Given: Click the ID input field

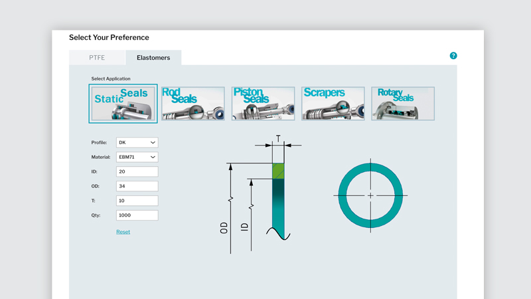Looking at the screenshot, I should click(x=137, y=171).
